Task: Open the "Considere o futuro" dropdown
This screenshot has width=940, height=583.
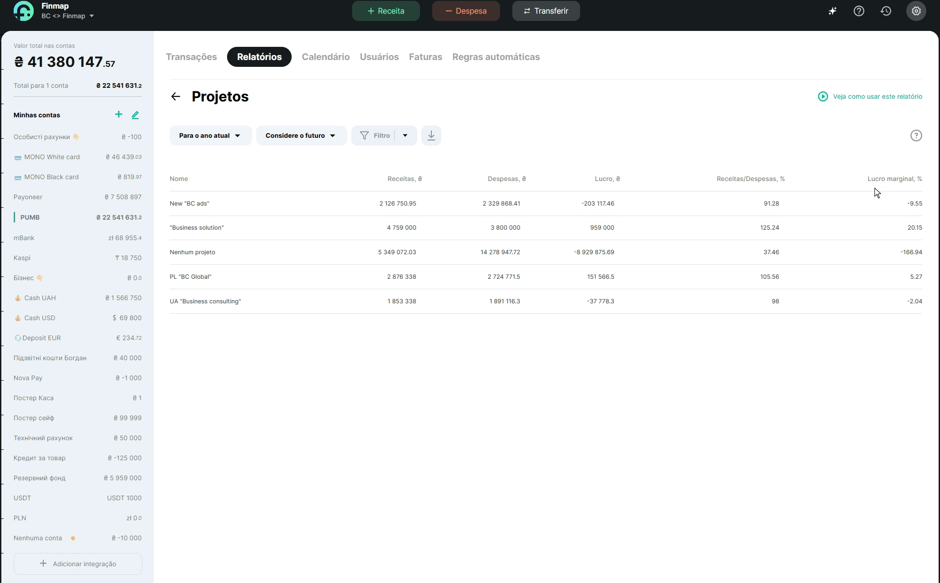Action: (301, 136)
